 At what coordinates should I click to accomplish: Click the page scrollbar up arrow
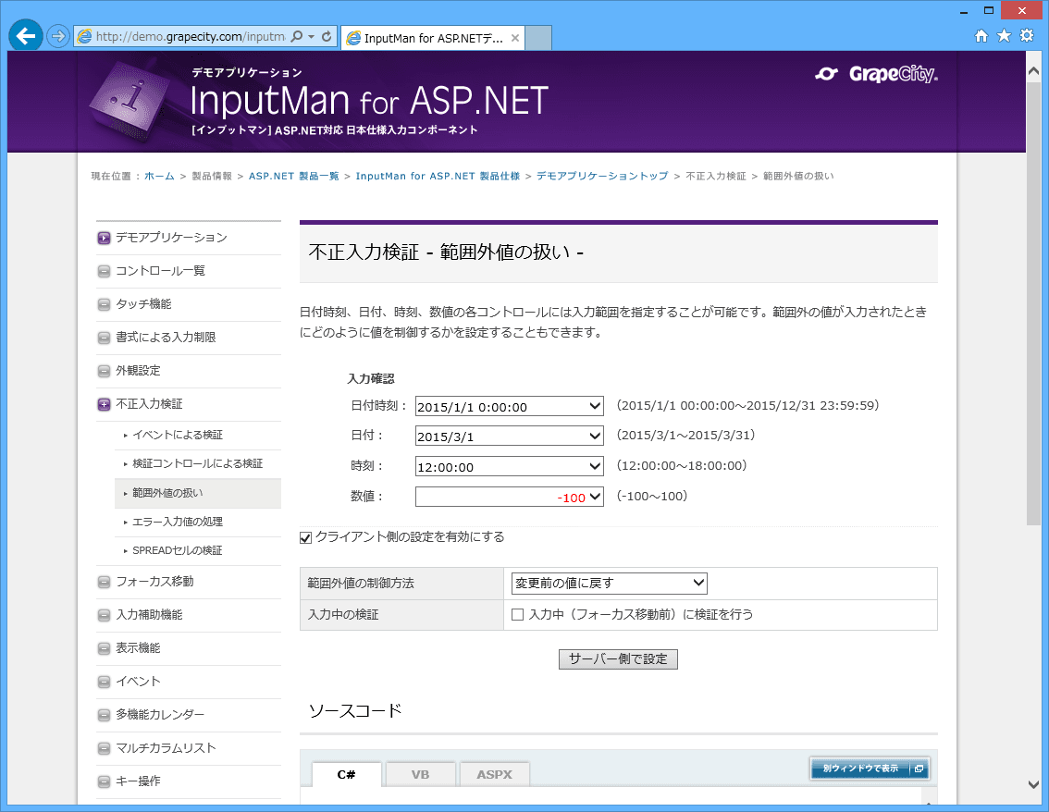pos(1033,71)
